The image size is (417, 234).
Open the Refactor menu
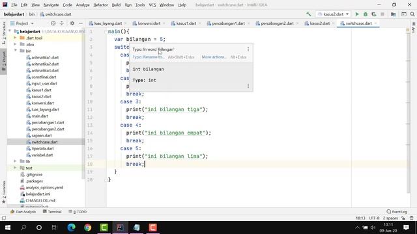pyautogui.click(x=100, y=5)
